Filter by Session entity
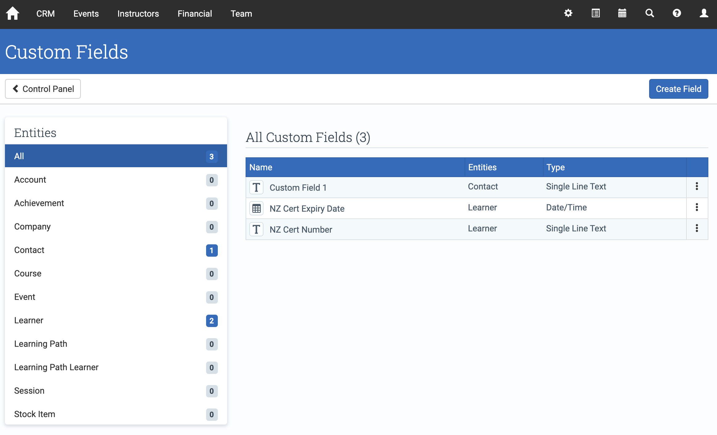The image size is (717, 435). [x=116, y=391]
